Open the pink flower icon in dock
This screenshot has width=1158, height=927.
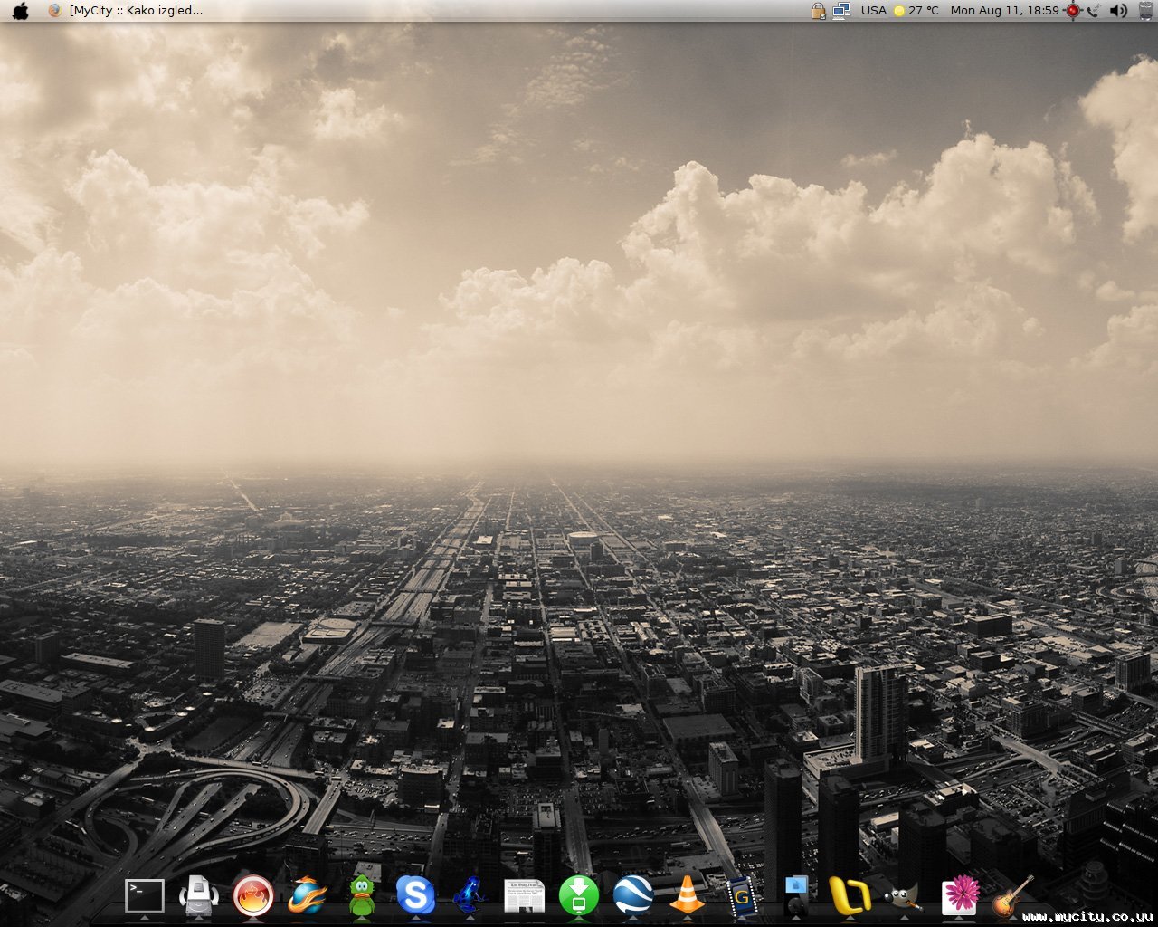click(x=959, y=895)
